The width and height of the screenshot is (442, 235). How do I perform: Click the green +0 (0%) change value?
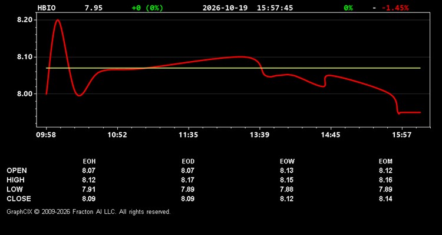(147, 8)
